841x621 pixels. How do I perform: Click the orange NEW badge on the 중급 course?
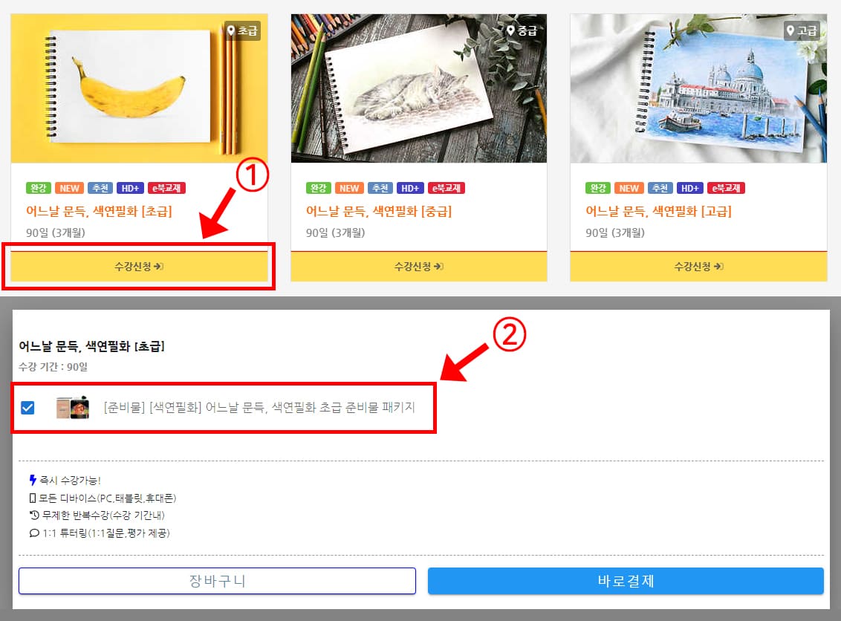click(349, 188)
